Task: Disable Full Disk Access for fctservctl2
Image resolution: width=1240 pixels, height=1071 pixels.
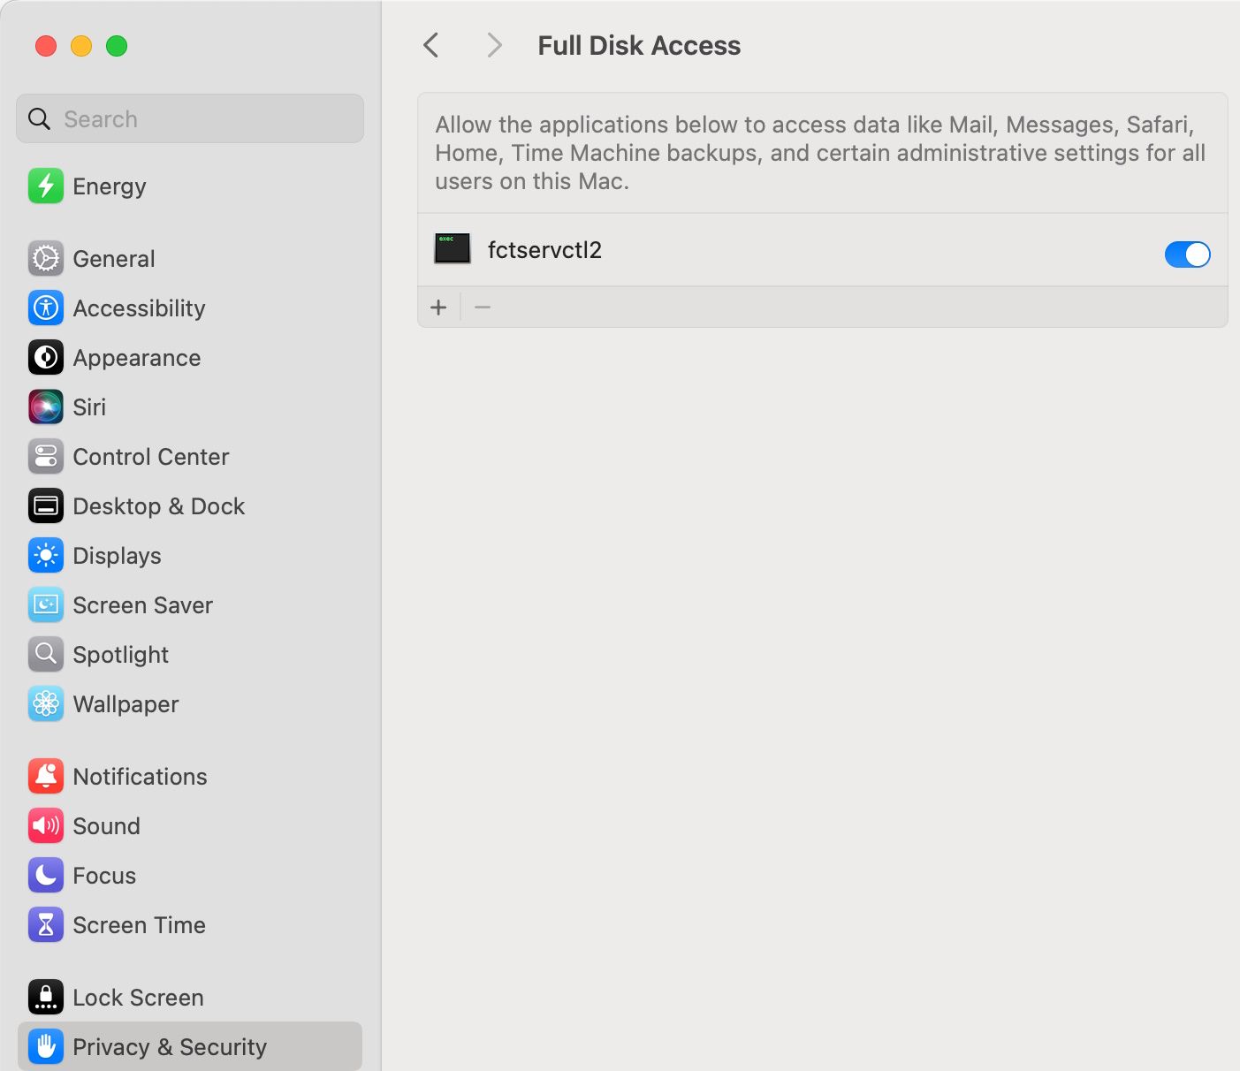Action: 1187,254
